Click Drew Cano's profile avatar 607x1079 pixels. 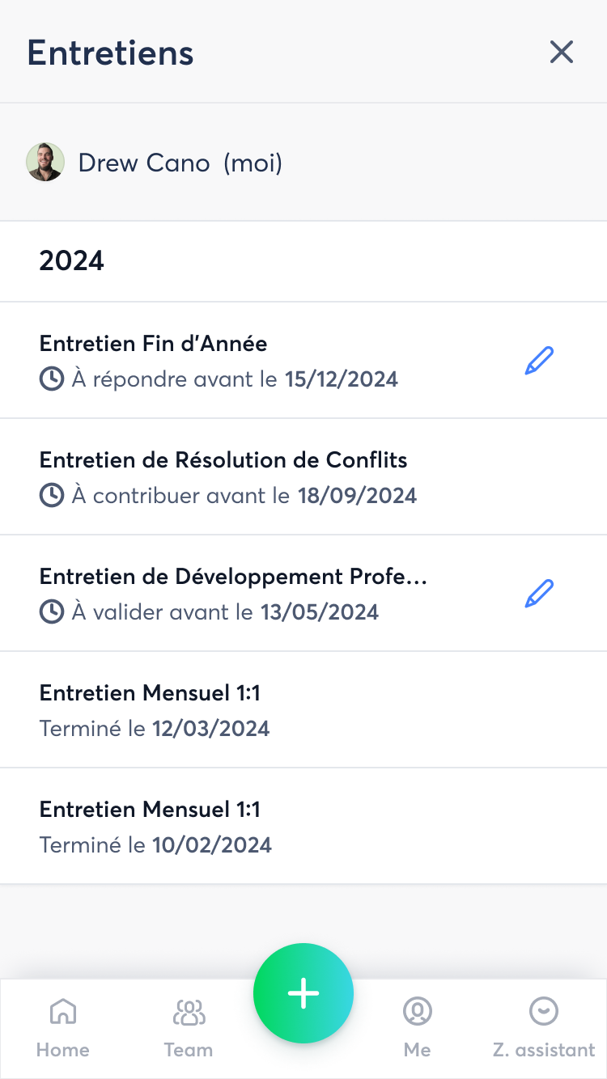[x=45, y=163]
